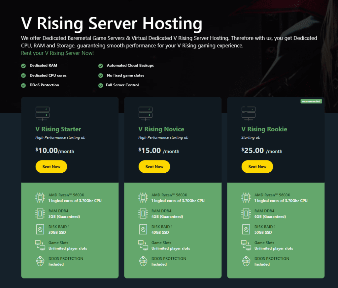This screenshot has width=338, height=288.
Task: Click the Game Slots icon in Starter plan
Action: (x=40, y=245)
